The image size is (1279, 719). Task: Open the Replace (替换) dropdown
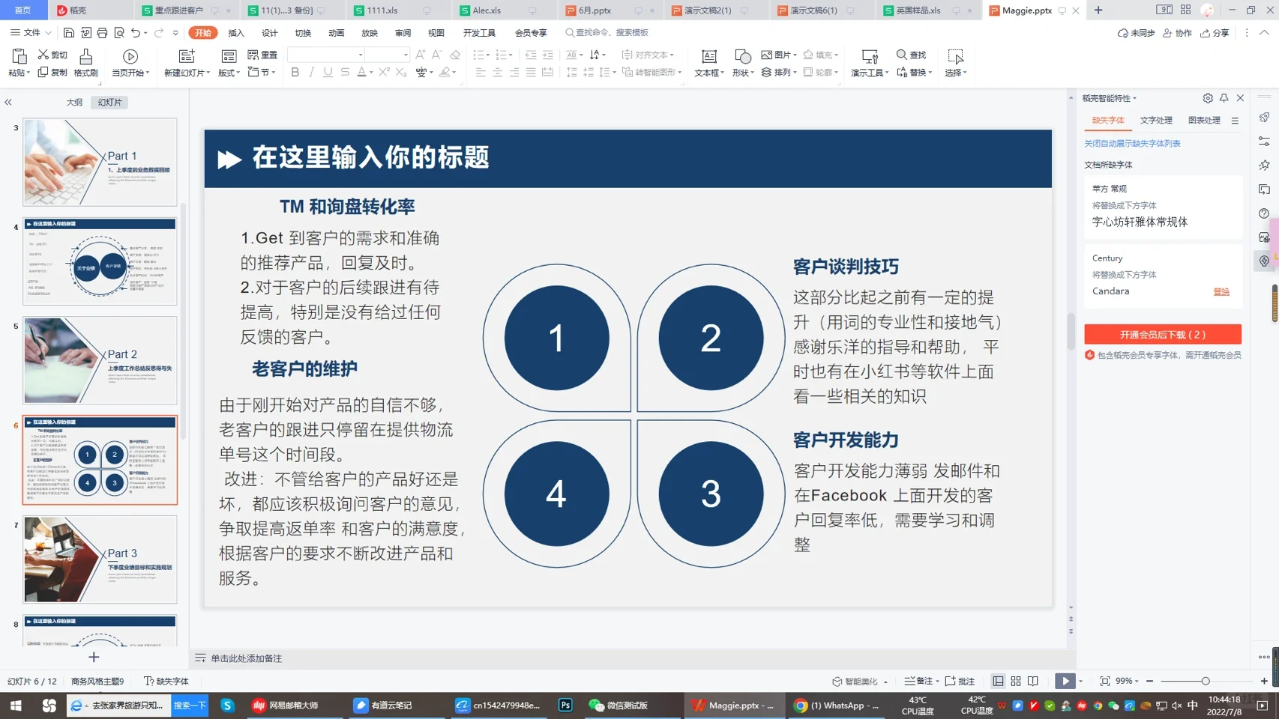(x=915, y=73)
